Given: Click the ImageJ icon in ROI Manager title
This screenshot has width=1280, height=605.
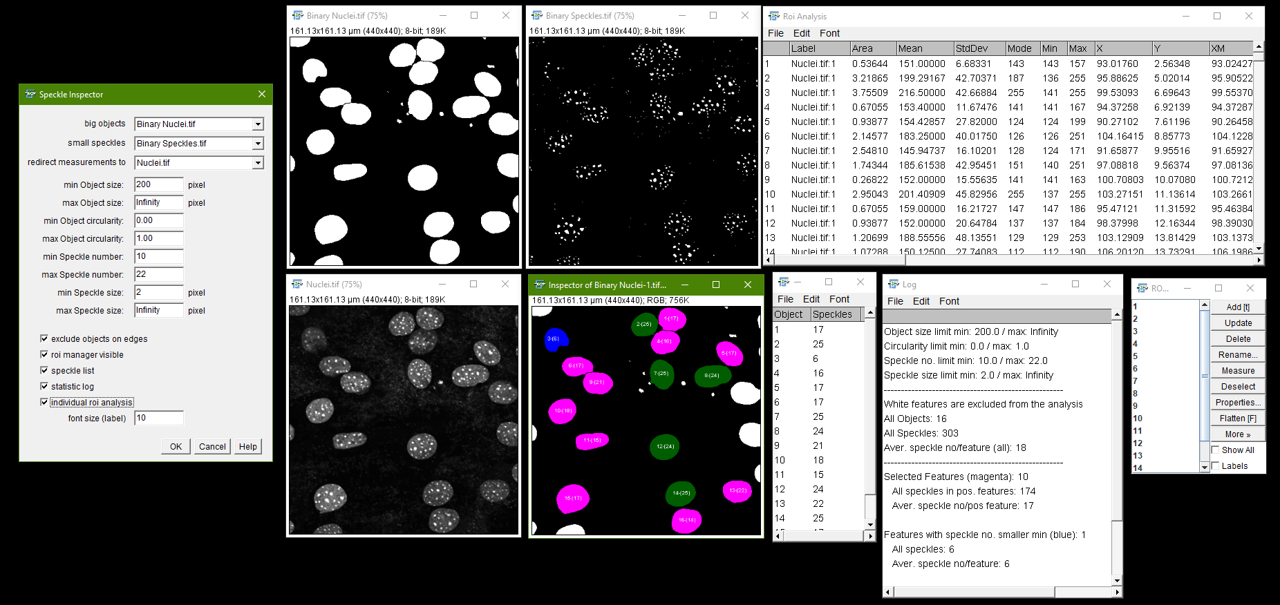Looking at the screenshot, I should [1142, 288].
